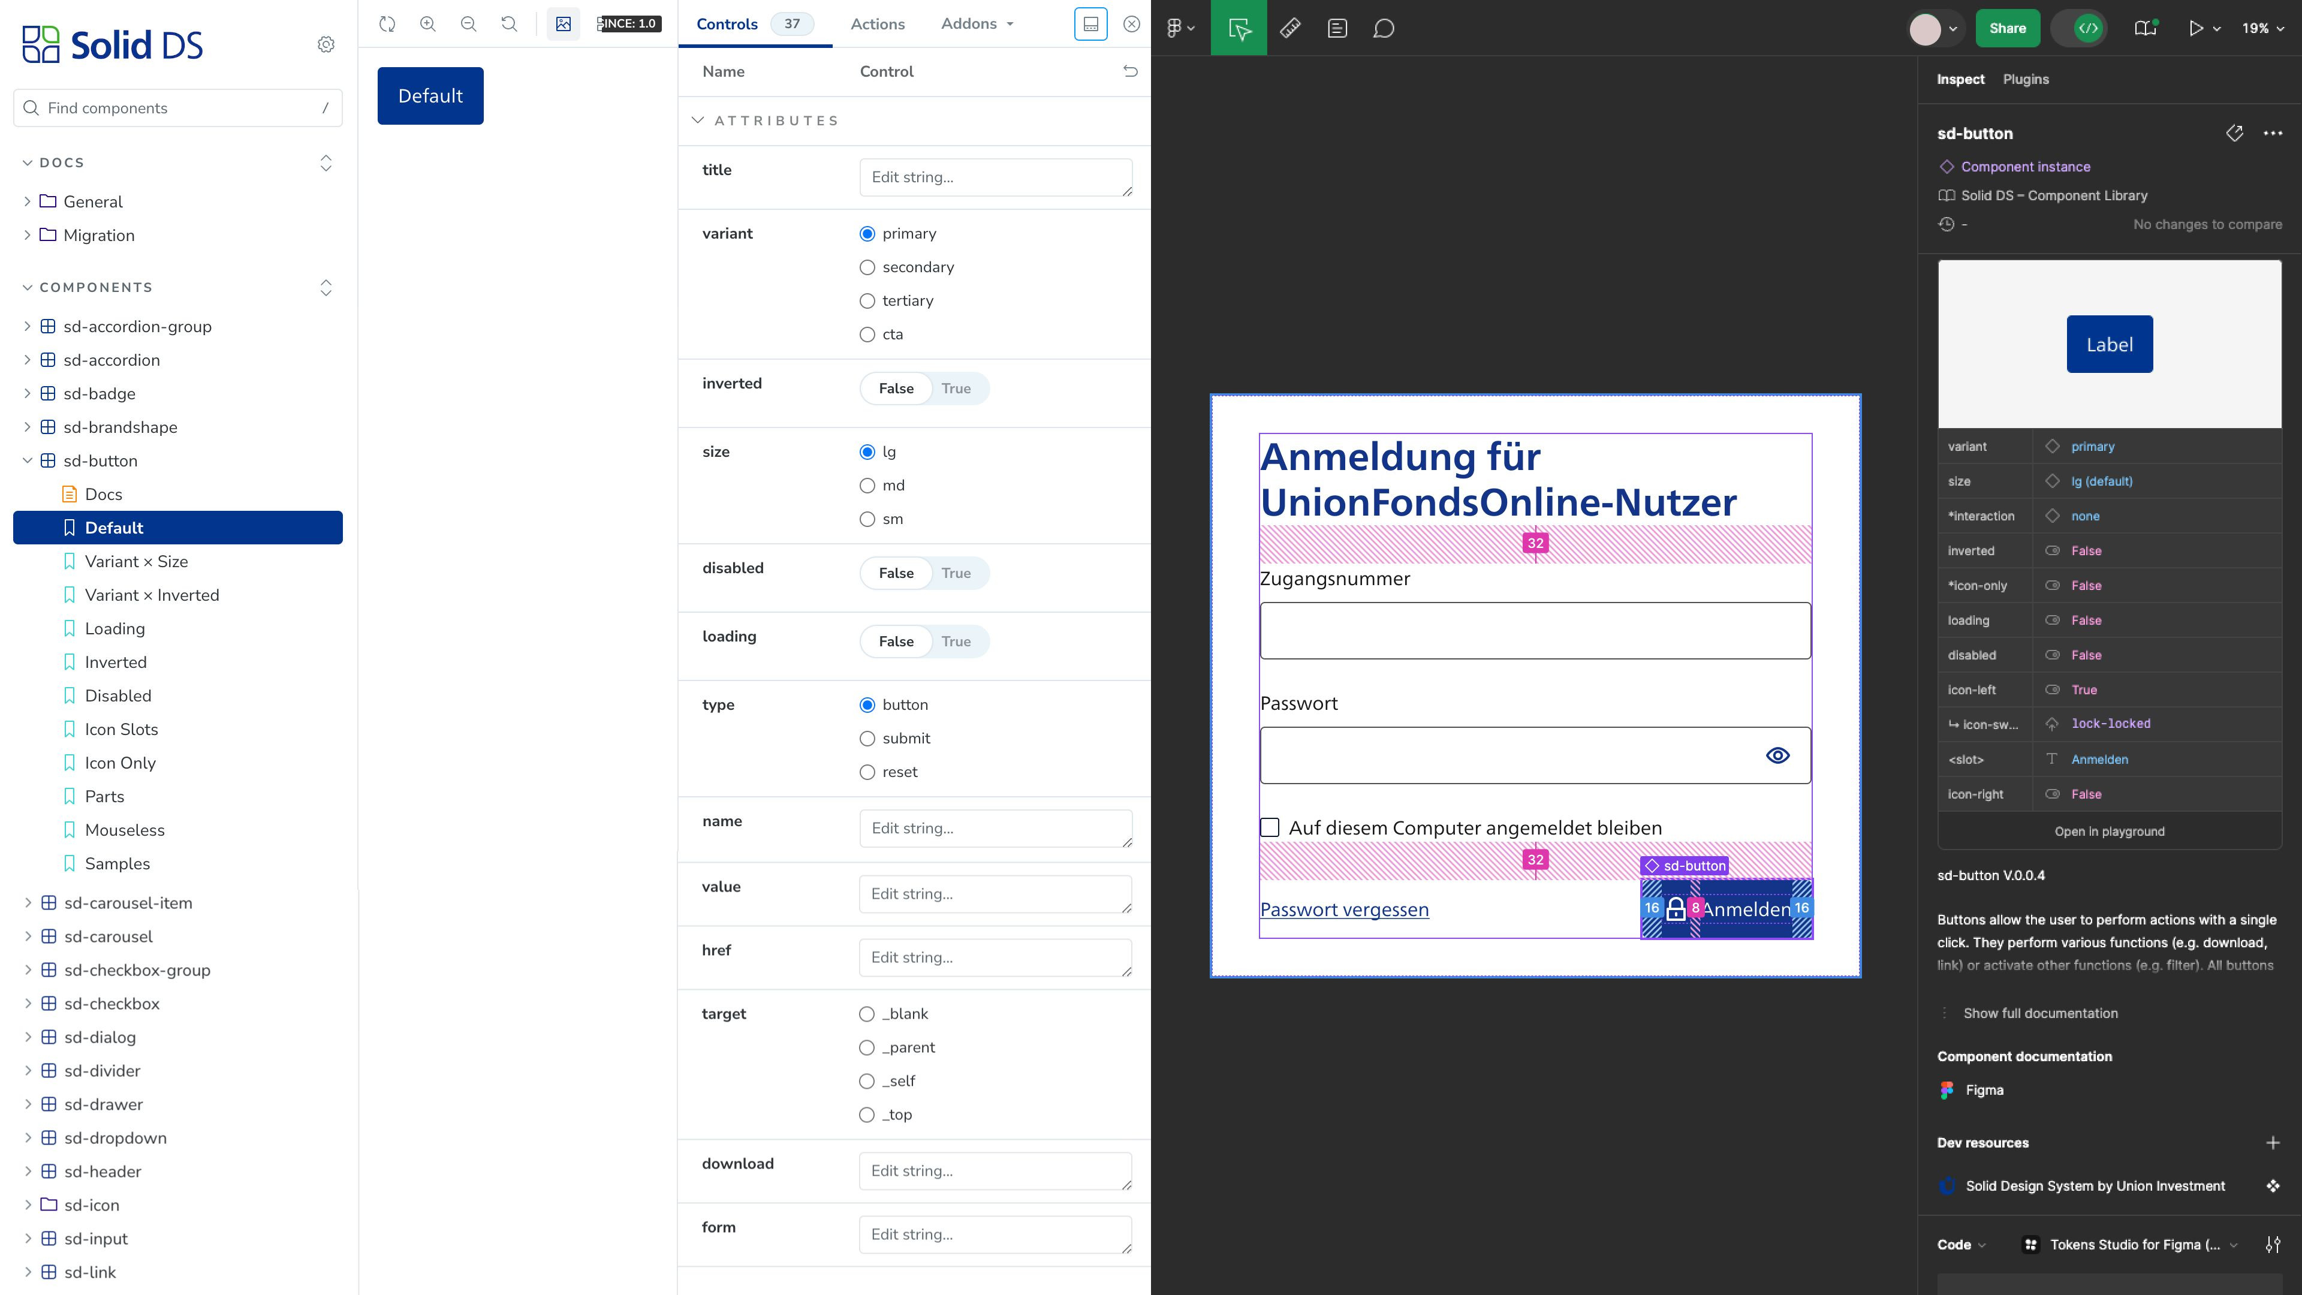Viewport: 2302px width, 1295px height.
Task: Remount the component preview in Storybook
Action: [387, 24]
